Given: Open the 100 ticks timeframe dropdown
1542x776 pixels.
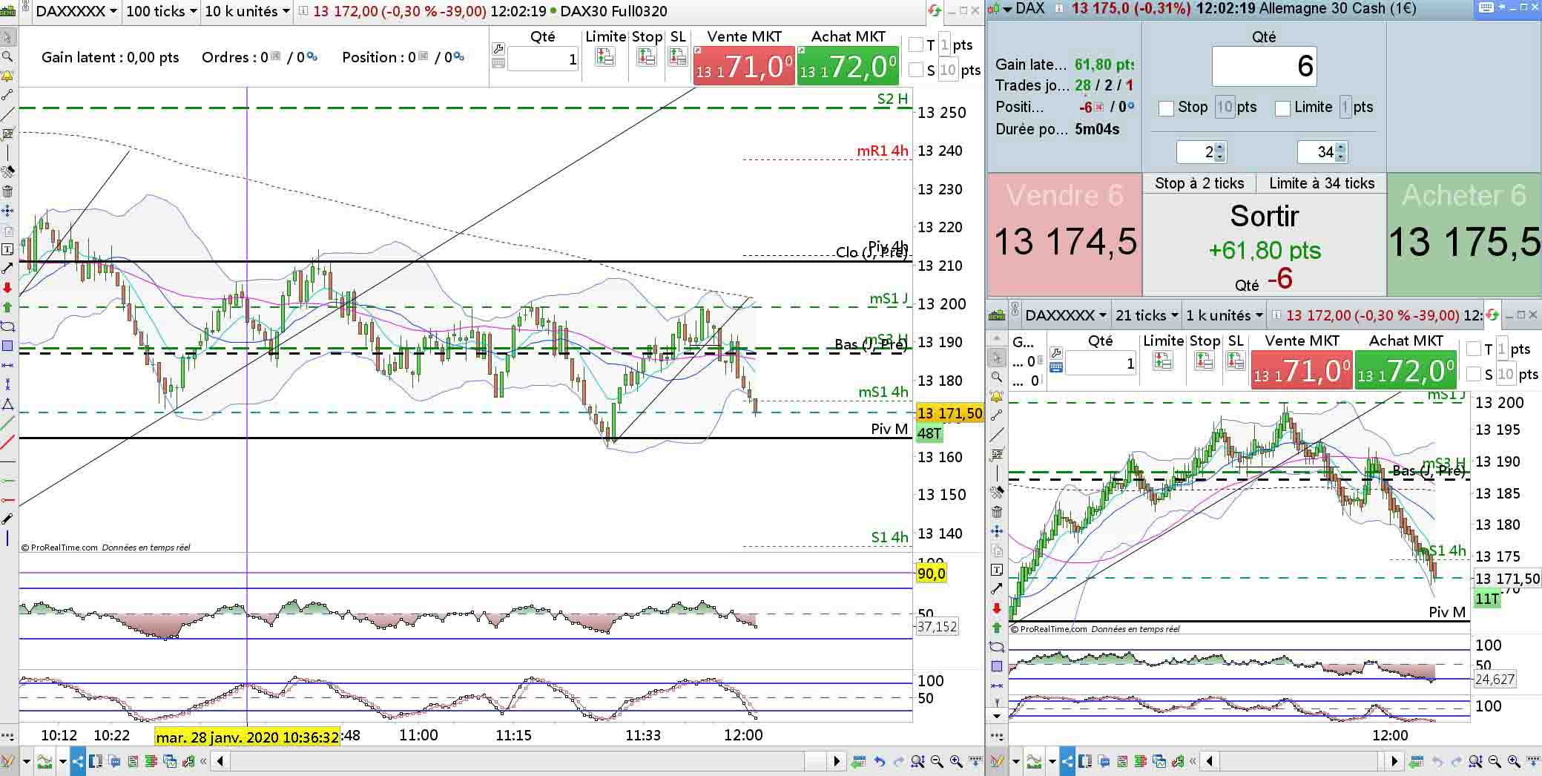Looking at the screenshot, I should pyautogui.click(x=162, y=11).
